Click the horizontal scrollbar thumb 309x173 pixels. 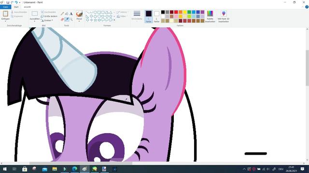[x=81, y=163]
